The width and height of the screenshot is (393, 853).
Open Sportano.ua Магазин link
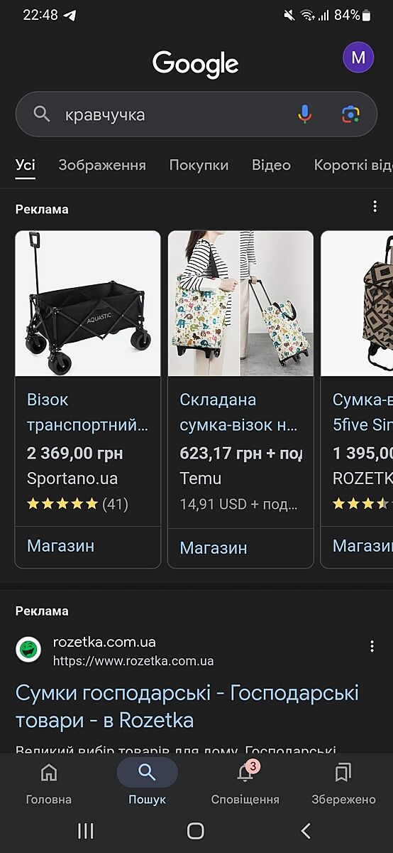click(x=60, y=546)
